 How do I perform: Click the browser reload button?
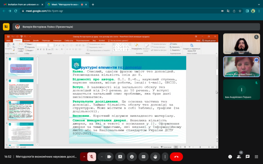tap(21, 13)
